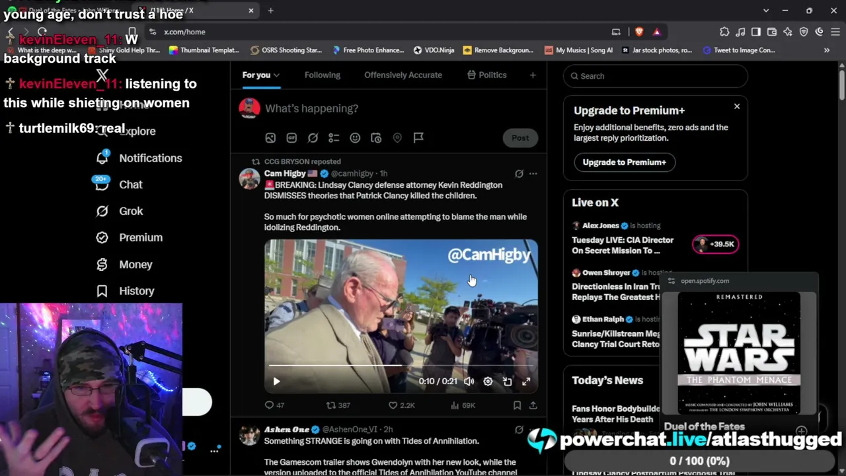Seek the Cam Higby video progress bar

[401, 365]
